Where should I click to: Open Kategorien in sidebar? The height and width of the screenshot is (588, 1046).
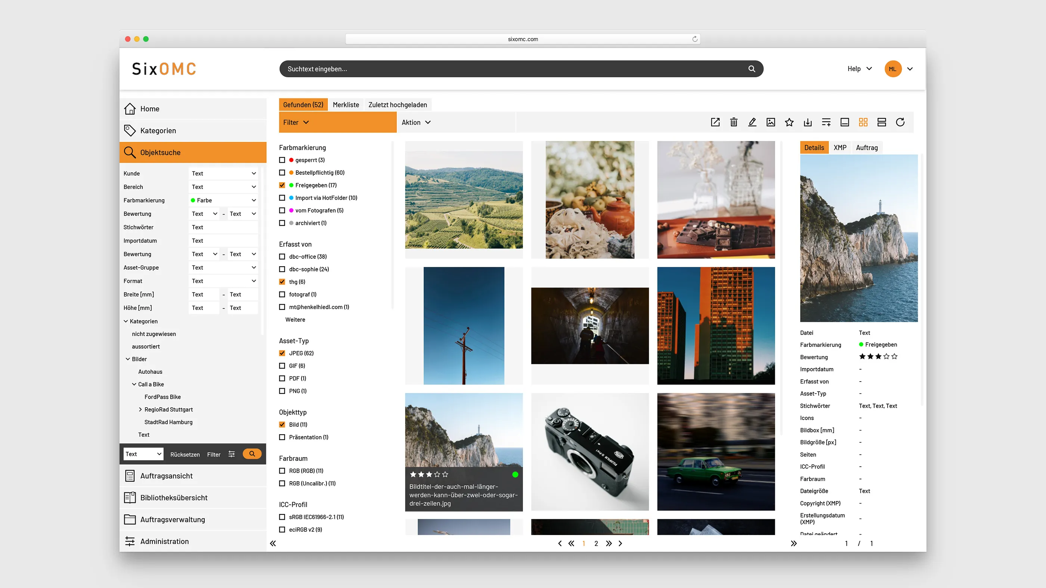tap(193, 131)
